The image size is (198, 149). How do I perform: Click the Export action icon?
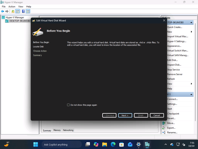point(164,128)
